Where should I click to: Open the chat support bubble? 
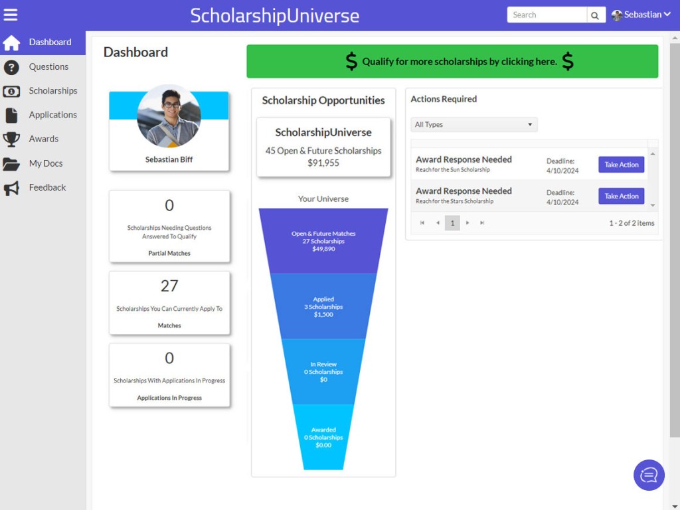pyautogui.click(x=649, y=475)
